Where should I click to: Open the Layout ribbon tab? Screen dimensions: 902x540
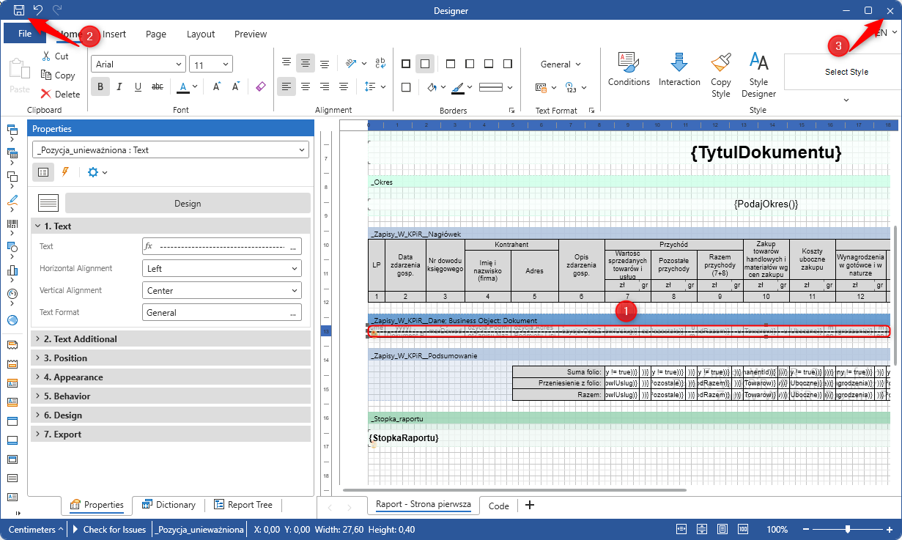pos(200,34)
